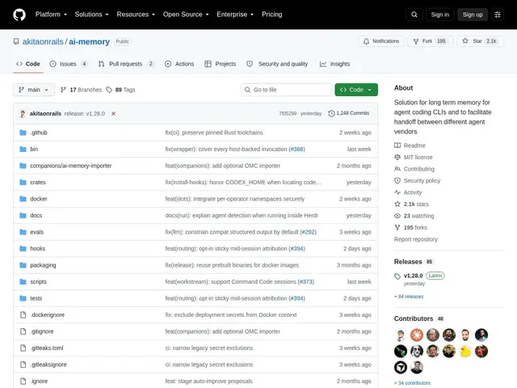Click the akitaonrails commit author avatar
Viewport: 517px width, 388px height.
(x=23, y=113)
